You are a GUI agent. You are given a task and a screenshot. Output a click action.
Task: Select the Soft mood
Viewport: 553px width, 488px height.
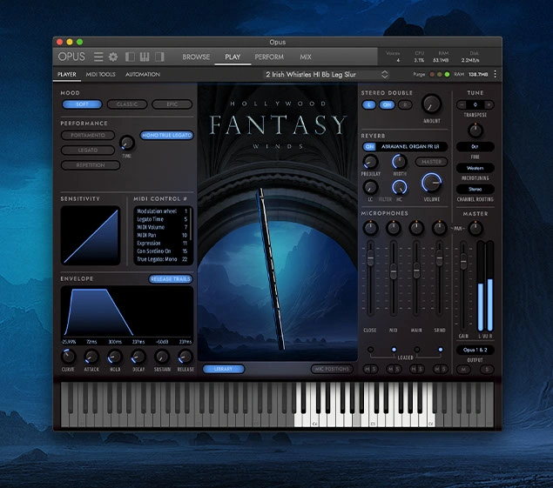click(82, 104)
